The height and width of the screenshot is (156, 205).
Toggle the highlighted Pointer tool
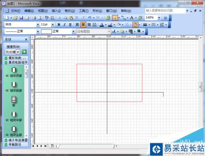click(115, 18)
